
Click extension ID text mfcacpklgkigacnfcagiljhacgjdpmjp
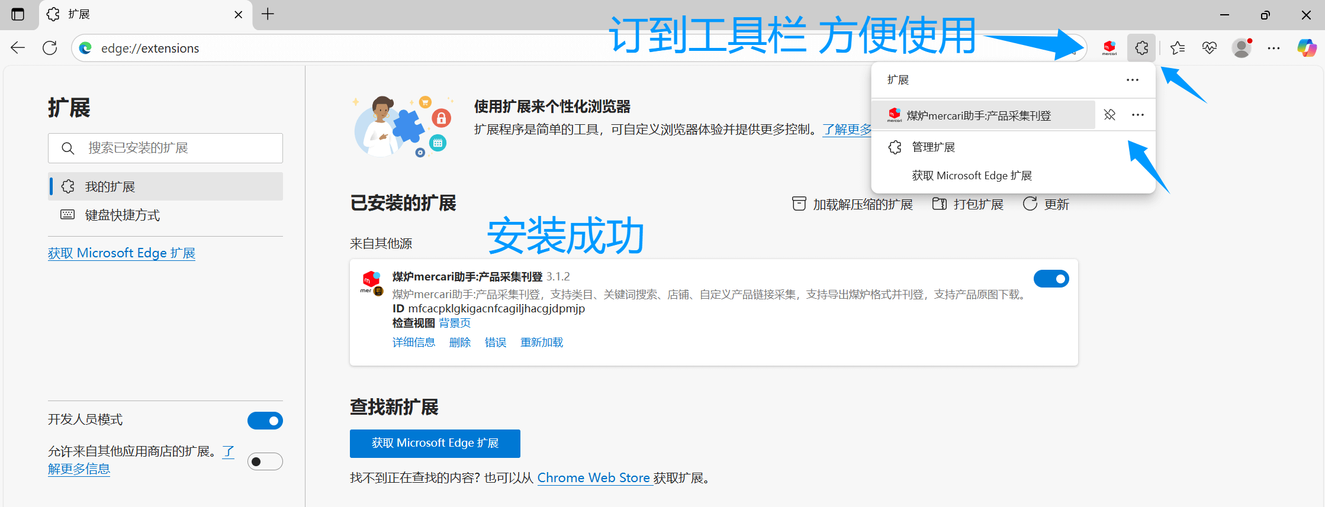497,309
